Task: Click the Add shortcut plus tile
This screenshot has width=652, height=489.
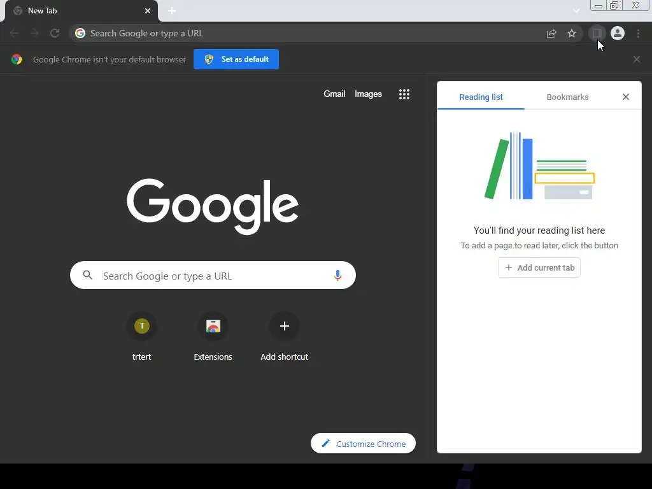Action: point(285,337)
